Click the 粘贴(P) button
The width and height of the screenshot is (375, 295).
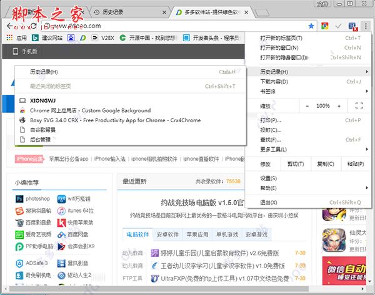[356, 164]
